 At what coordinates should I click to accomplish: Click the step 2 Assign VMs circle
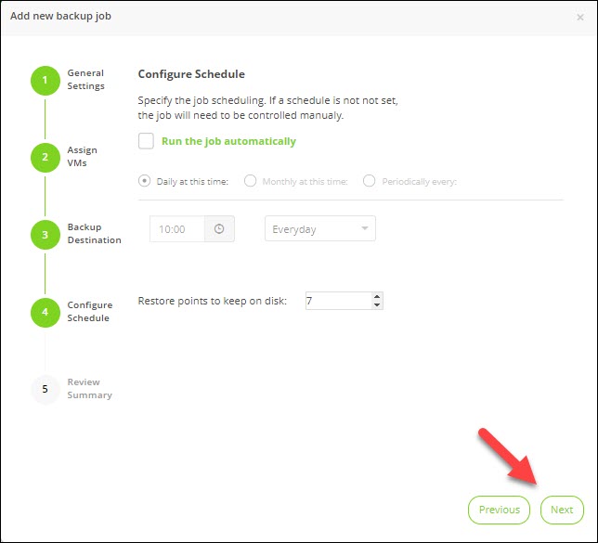click(x=45, y=158)
